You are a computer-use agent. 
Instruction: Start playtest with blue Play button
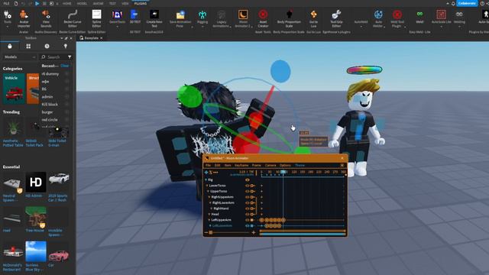click(37, 3)
